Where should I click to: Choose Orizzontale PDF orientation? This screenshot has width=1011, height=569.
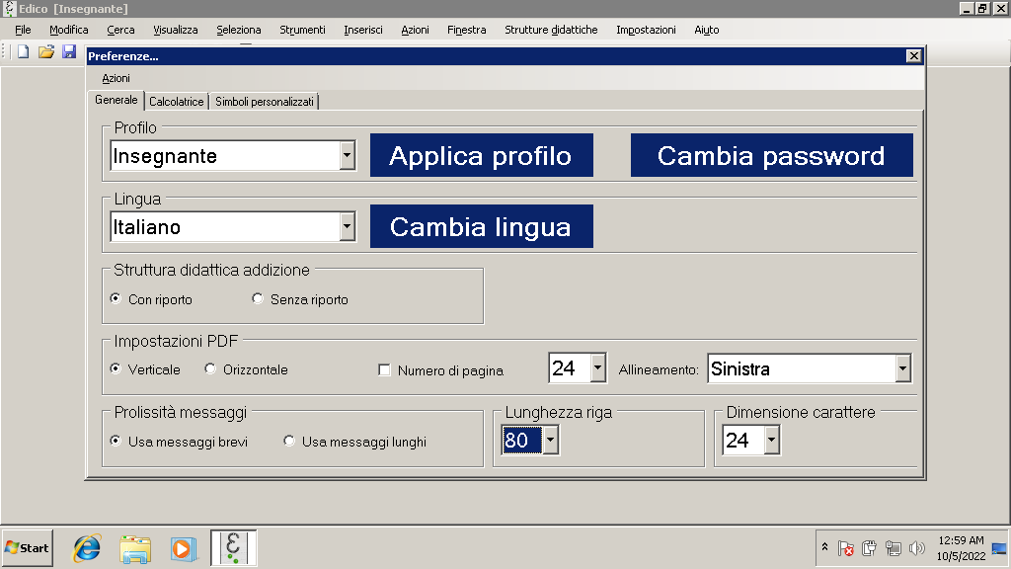[210, 369]
